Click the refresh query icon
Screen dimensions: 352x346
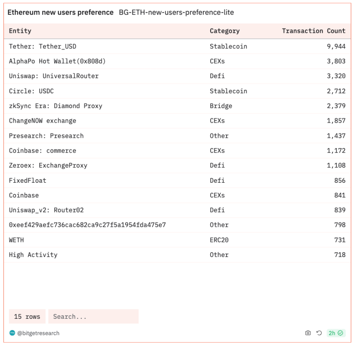point(319,333)
